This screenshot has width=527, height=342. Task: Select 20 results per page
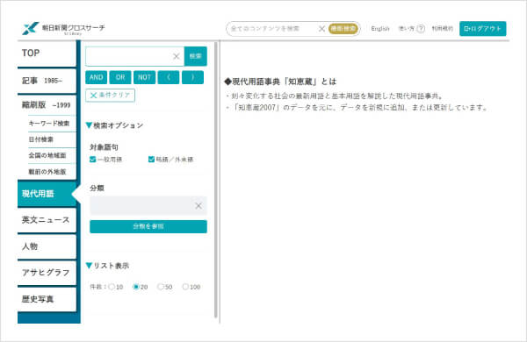[136, 287]
